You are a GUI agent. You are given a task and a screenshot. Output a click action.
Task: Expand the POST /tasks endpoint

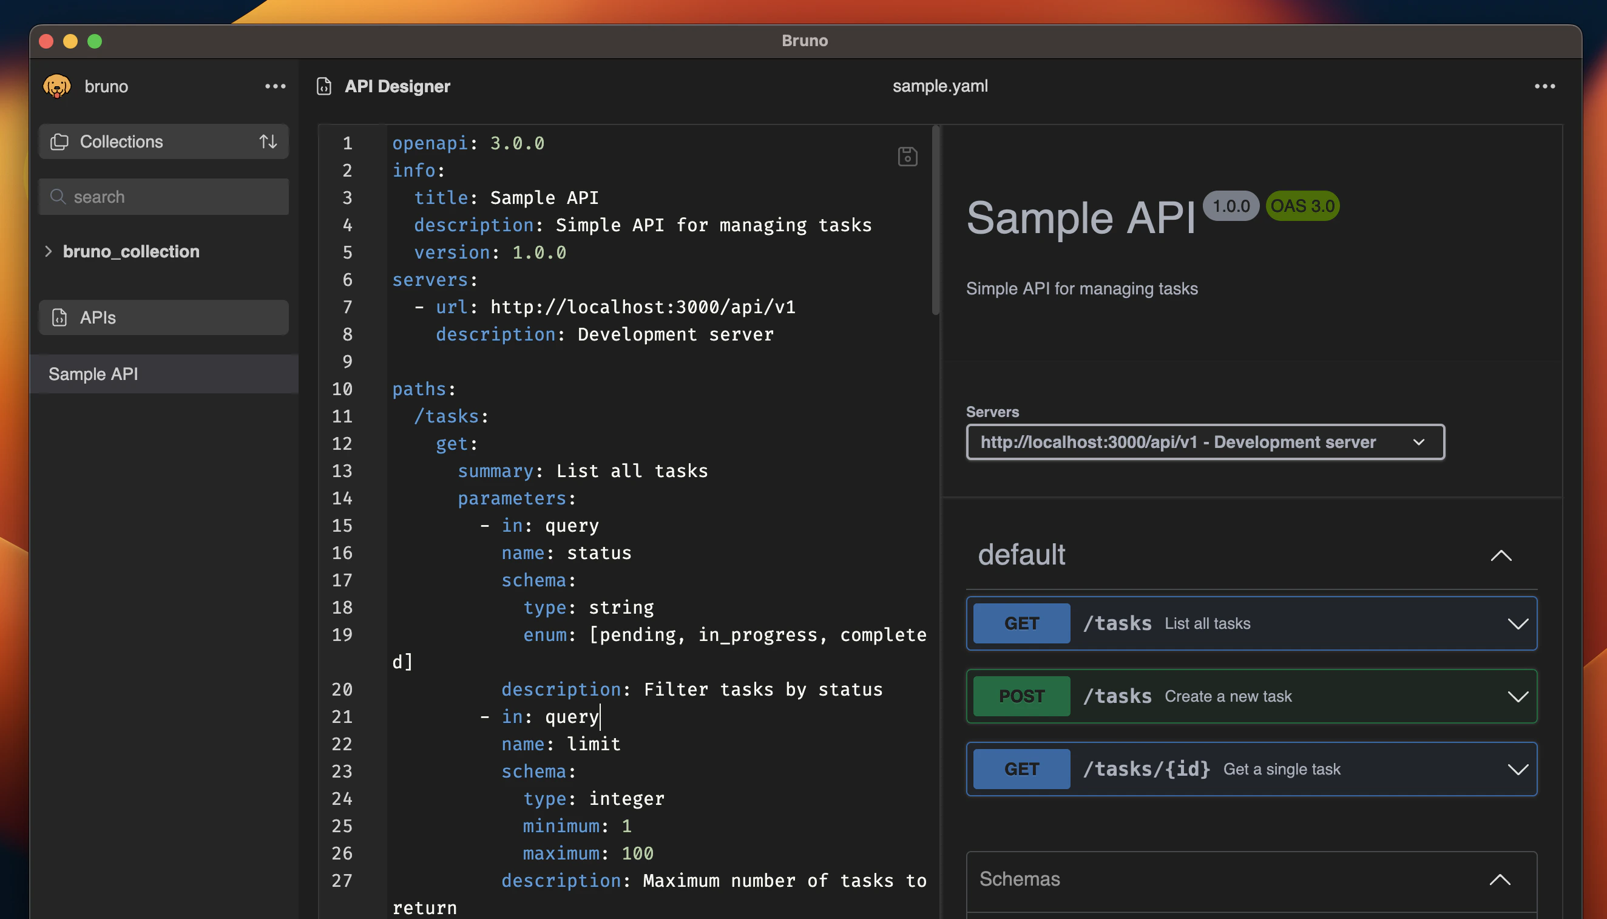(1518, 696)
